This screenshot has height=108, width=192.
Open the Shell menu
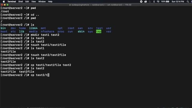21,1
